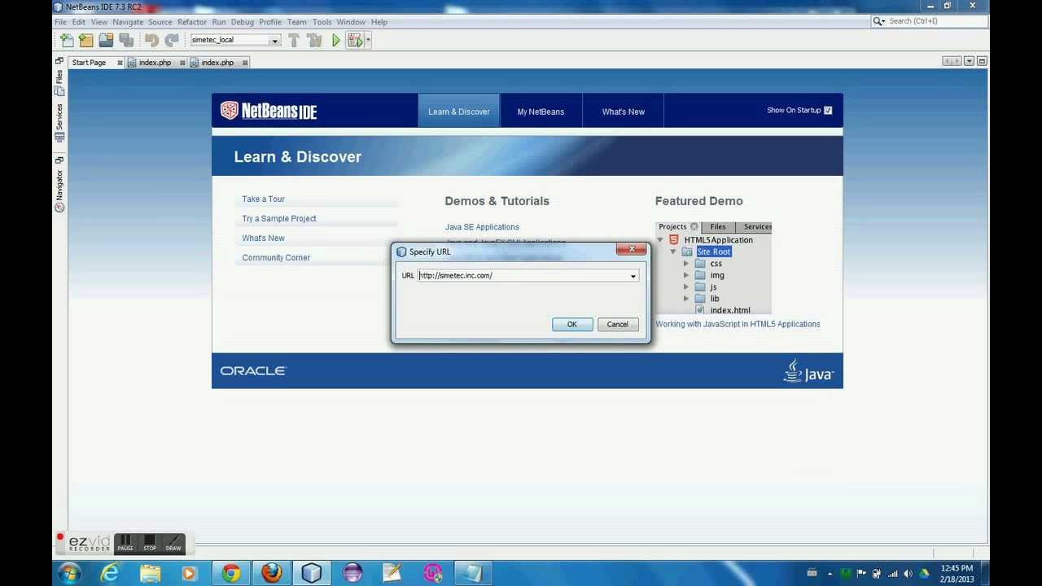Screen dimensions: 1042x586
Task: Click the Clean and Build icon
Action: (314, 40)
